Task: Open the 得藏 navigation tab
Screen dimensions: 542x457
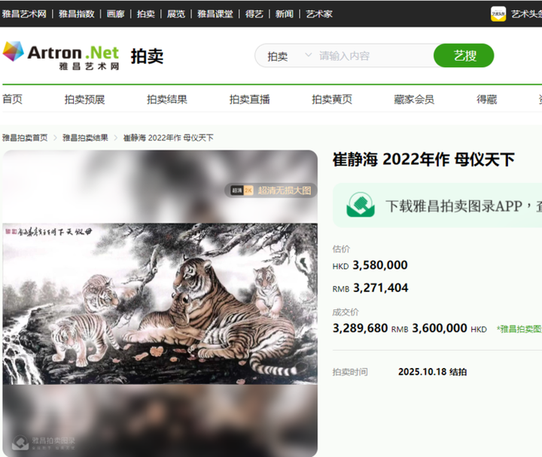Action: point(487,99)
